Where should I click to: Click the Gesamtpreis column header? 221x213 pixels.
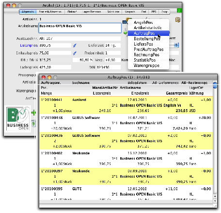pos(176,93)
